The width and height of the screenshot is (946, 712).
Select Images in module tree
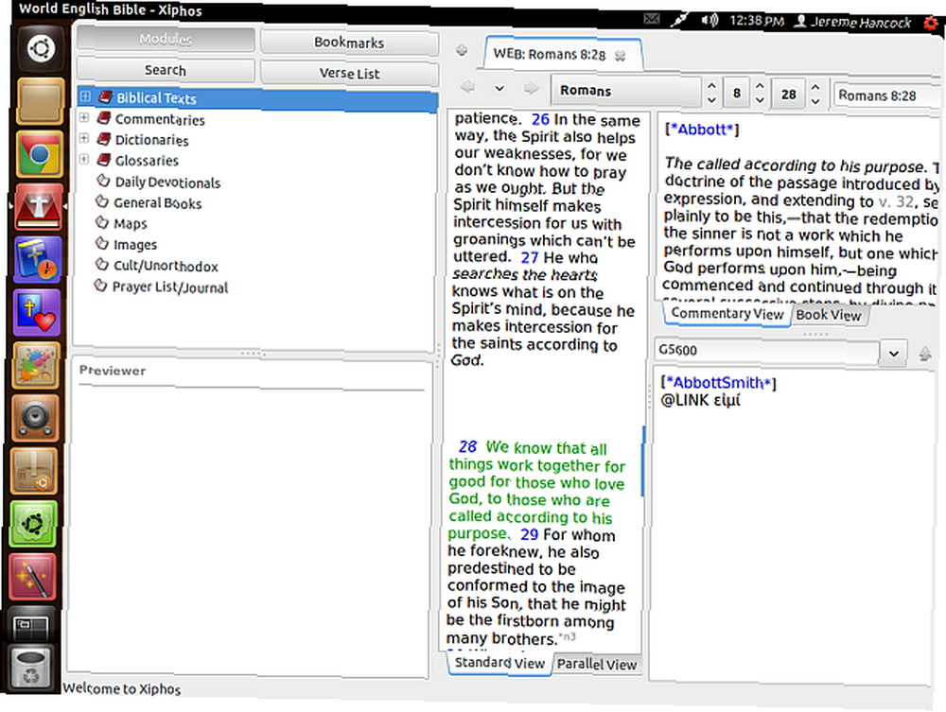[135, 245]
